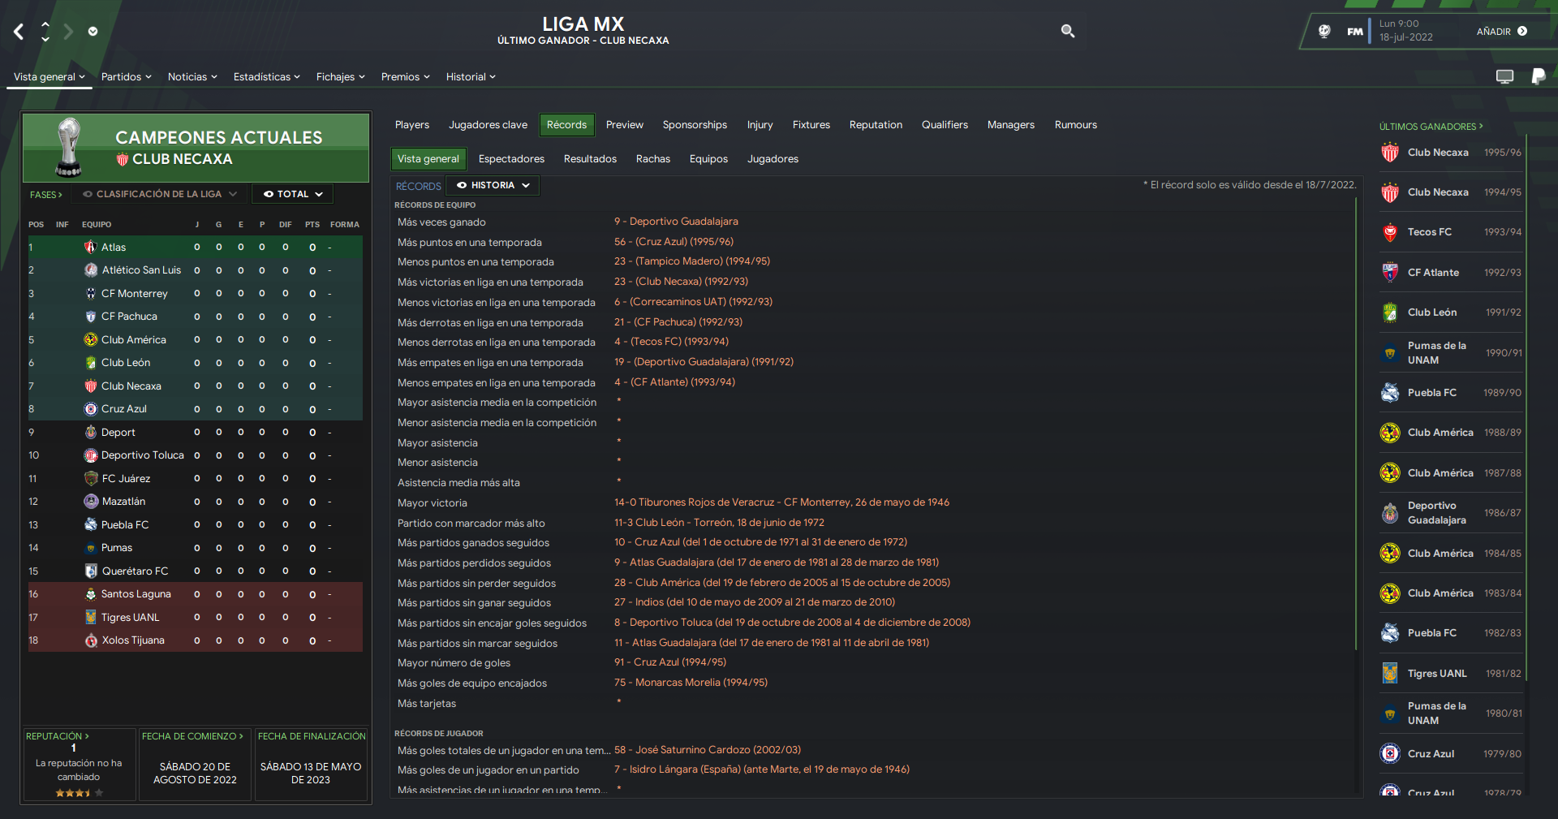Screen dimensions: 1558x819
Task: Open the navigation history up/down arrows
Action: click(45, 32)
